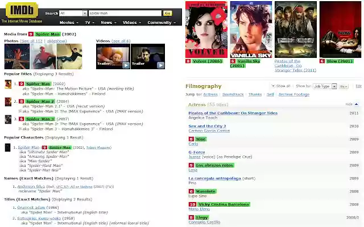Open the Vanilla Sky movie poster
The width and height of the screenshot is (364, 227).
251,30
